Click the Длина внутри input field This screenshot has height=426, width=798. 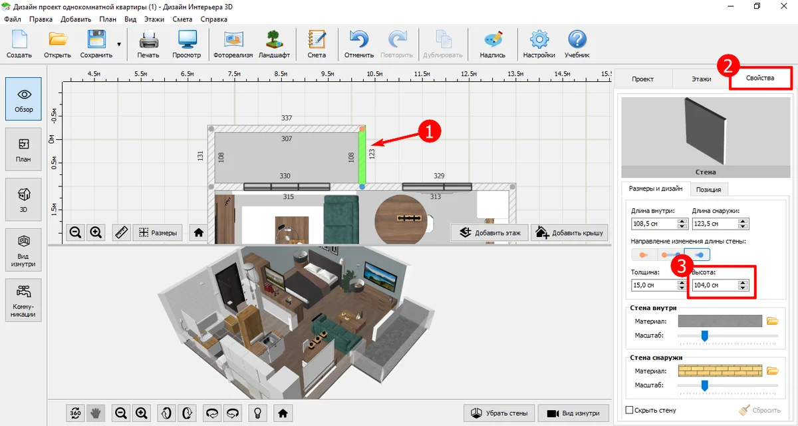pos(653,224)
